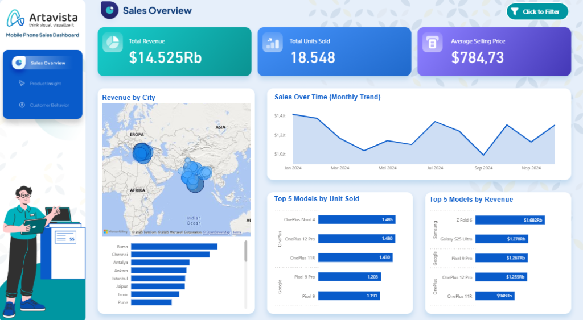This screenshot has height=320, width=583.
Task: Click the Mobile Phone Sales Dashboard subtitle
Action: pyautogui.click(x=42, y=35)
